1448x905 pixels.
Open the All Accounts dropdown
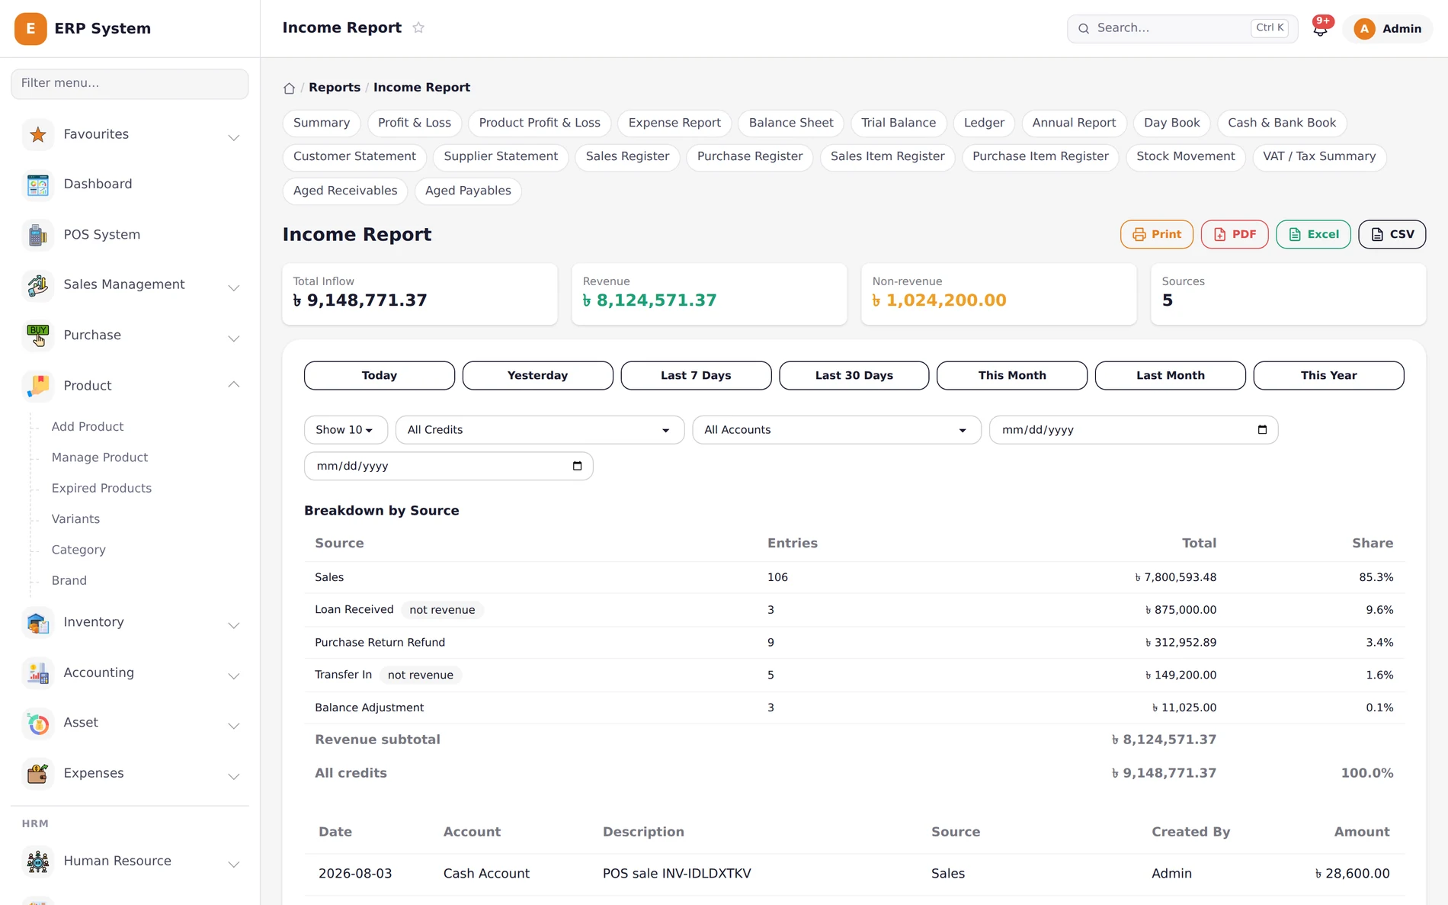point(836,430)
